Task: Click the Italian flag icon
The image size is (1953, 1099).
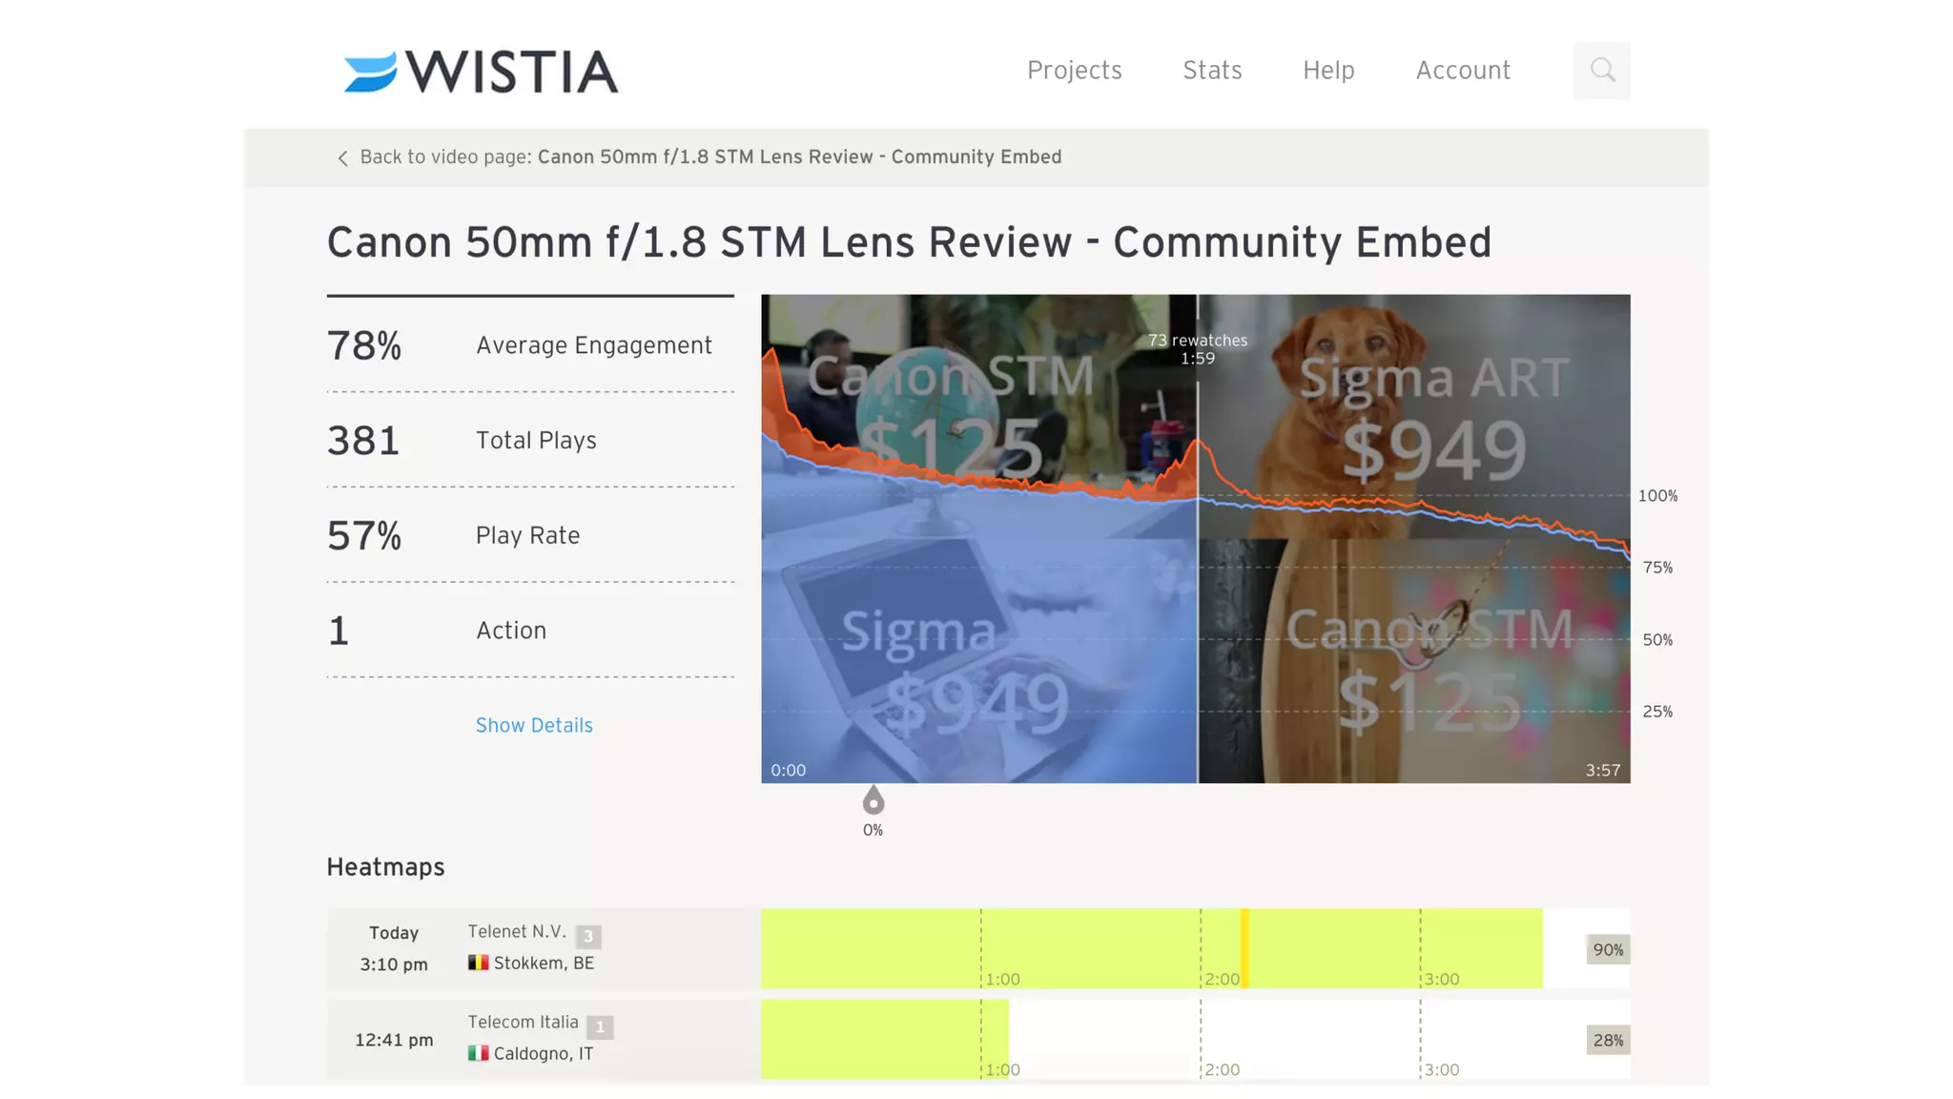Action: pos(478,1053)
